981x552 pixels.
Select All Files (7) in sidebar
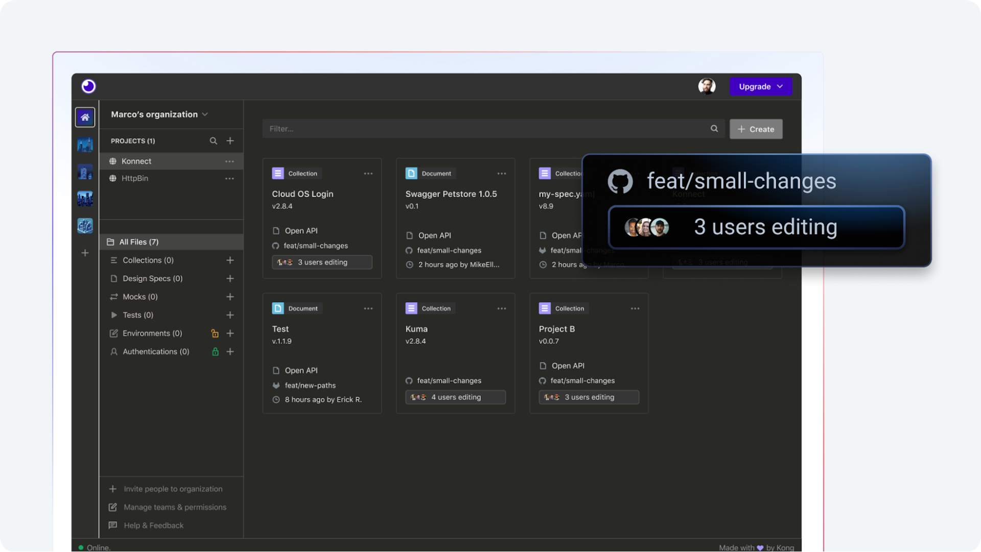click(x=138, y=242)
